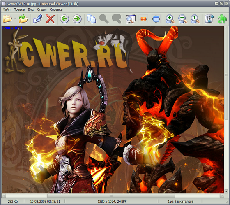Screen dimensions: 230x205
Task: Open the Справка menu
Action: click(56, 9)
